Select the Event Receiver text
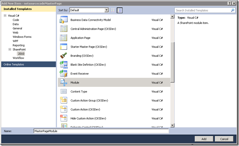Image resolution: width=239 pixels, height=146 pixels. click(79, 74)
